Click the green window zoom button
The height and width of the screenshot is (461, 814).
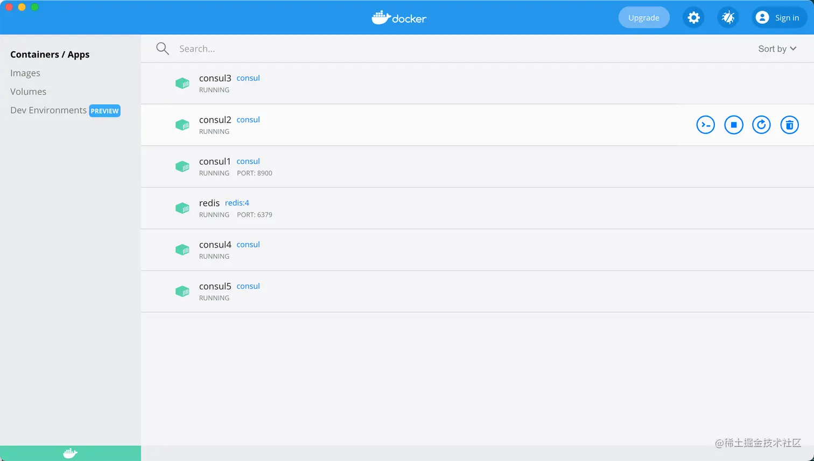coord(35,7)
